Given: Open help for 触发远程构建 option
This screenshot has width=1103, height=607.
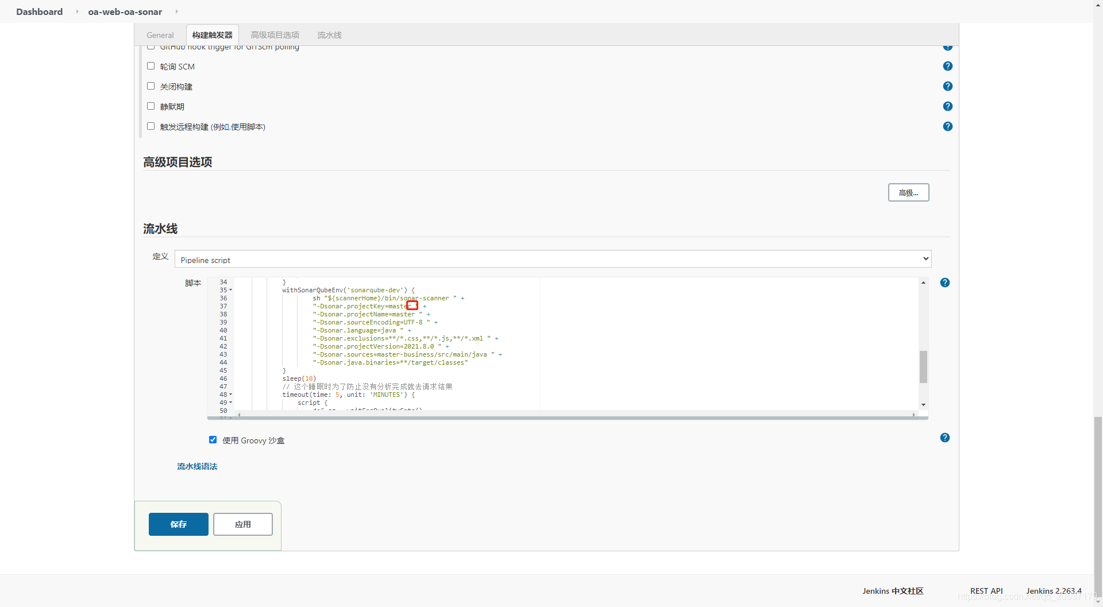Looking at the screenshot, I should (947, 126).
